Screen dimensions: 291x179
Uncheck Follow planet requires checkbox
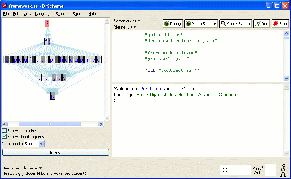(x=5, y=137)
